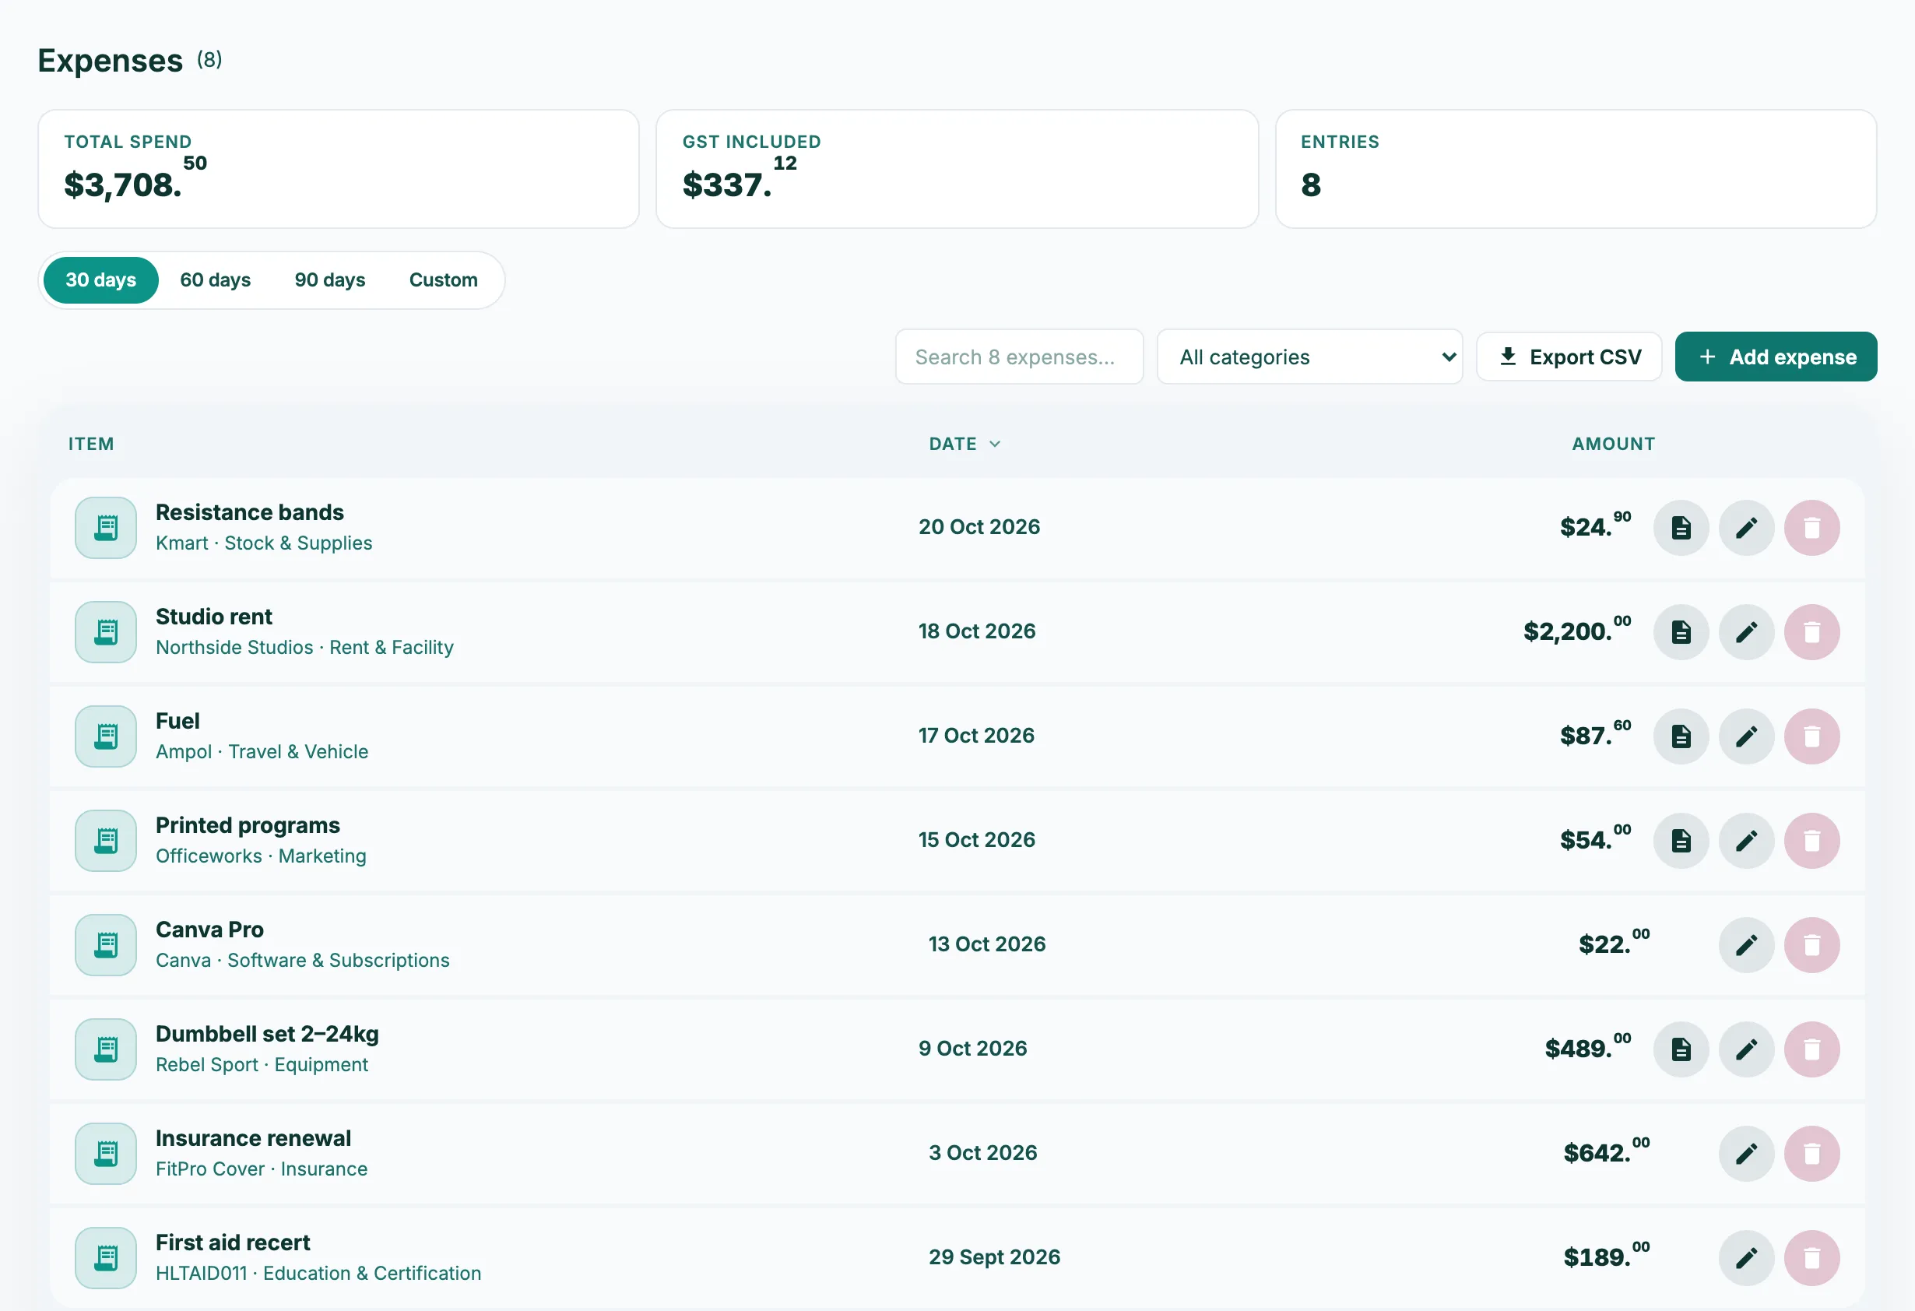The height and width of the screenshot is (1311, 1915).
Task: Click the Resistance bands receipt thumbnail icon
Action: (105, 527)
